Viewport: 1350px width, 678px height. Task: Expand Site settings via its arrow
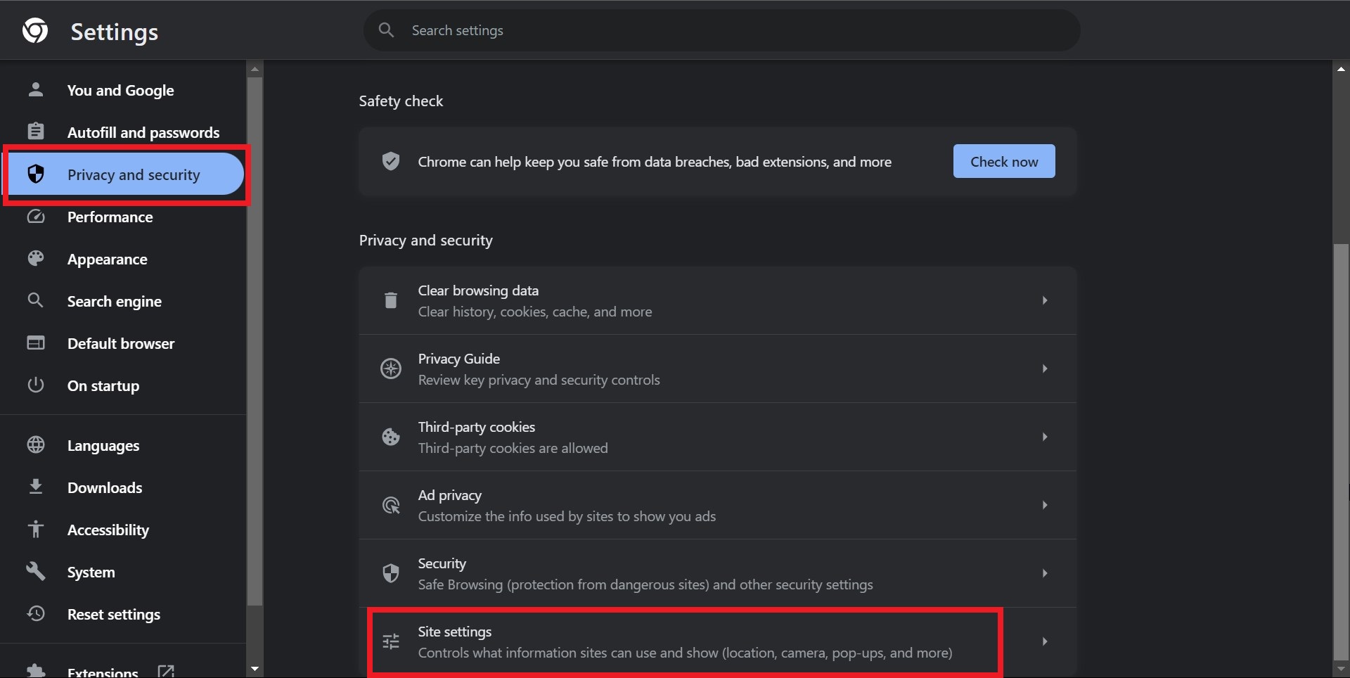[x=1045, y=641]
